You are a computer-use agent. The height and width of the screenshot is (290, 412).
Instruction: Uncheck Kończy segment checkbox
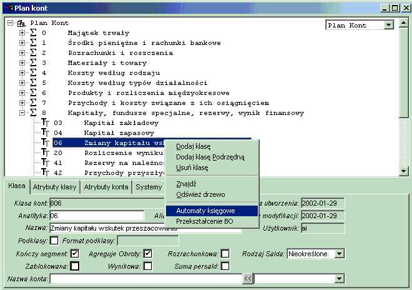tap(75, 254)
